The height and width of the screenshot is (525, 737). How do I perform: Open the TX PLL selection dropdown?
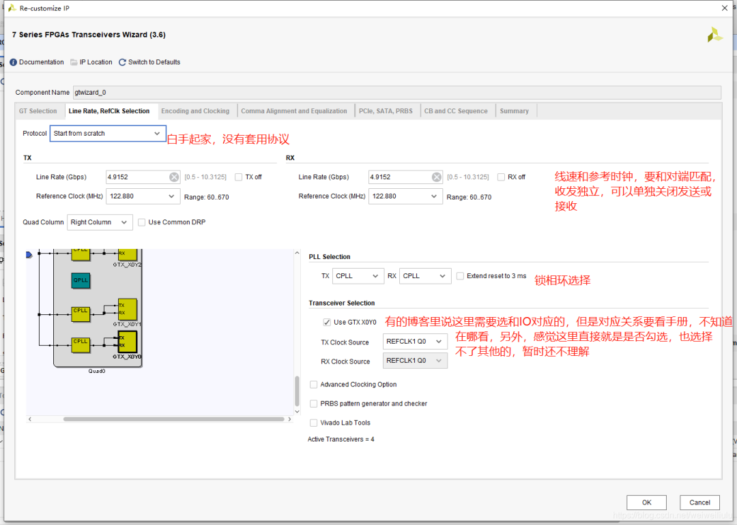[357, 276]
